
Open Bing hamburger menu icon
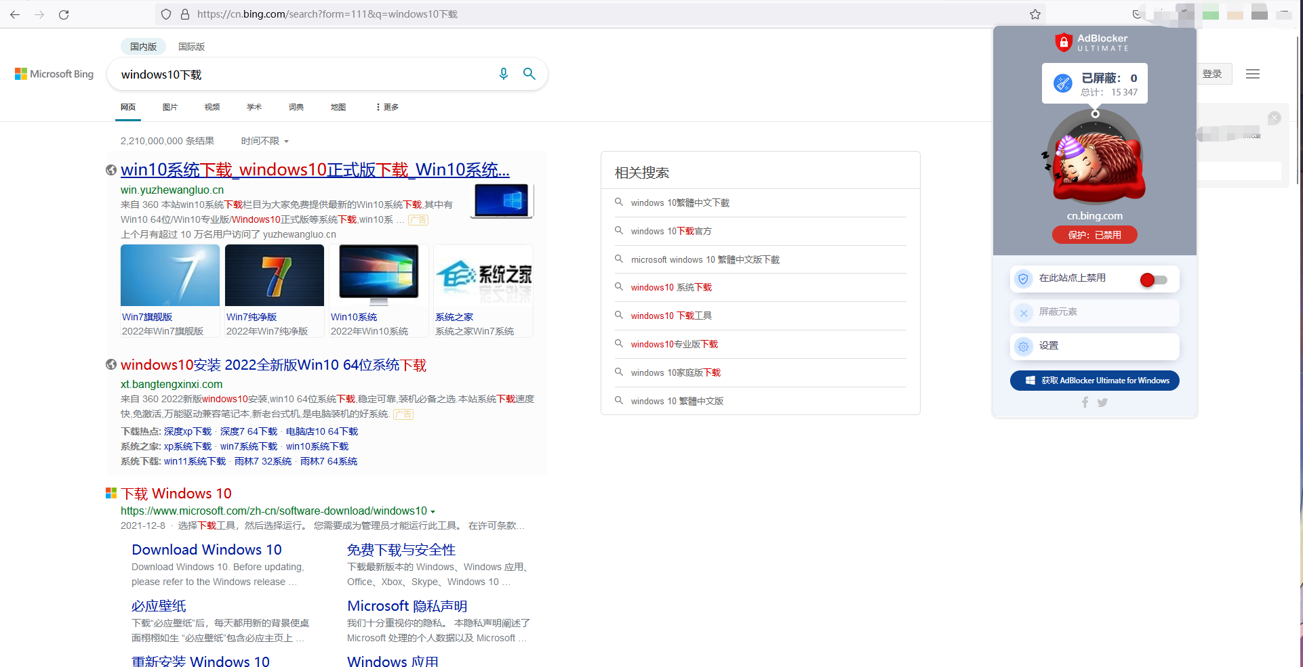(x=1253, y=74)
